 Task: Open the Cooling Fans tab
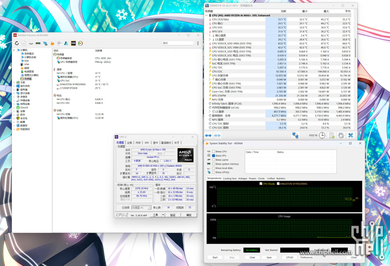click(x=229, y=179)
